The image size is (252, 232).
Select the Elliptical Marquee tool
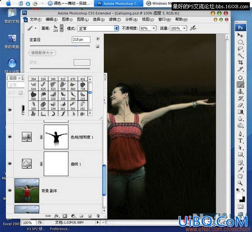point(240,42)
